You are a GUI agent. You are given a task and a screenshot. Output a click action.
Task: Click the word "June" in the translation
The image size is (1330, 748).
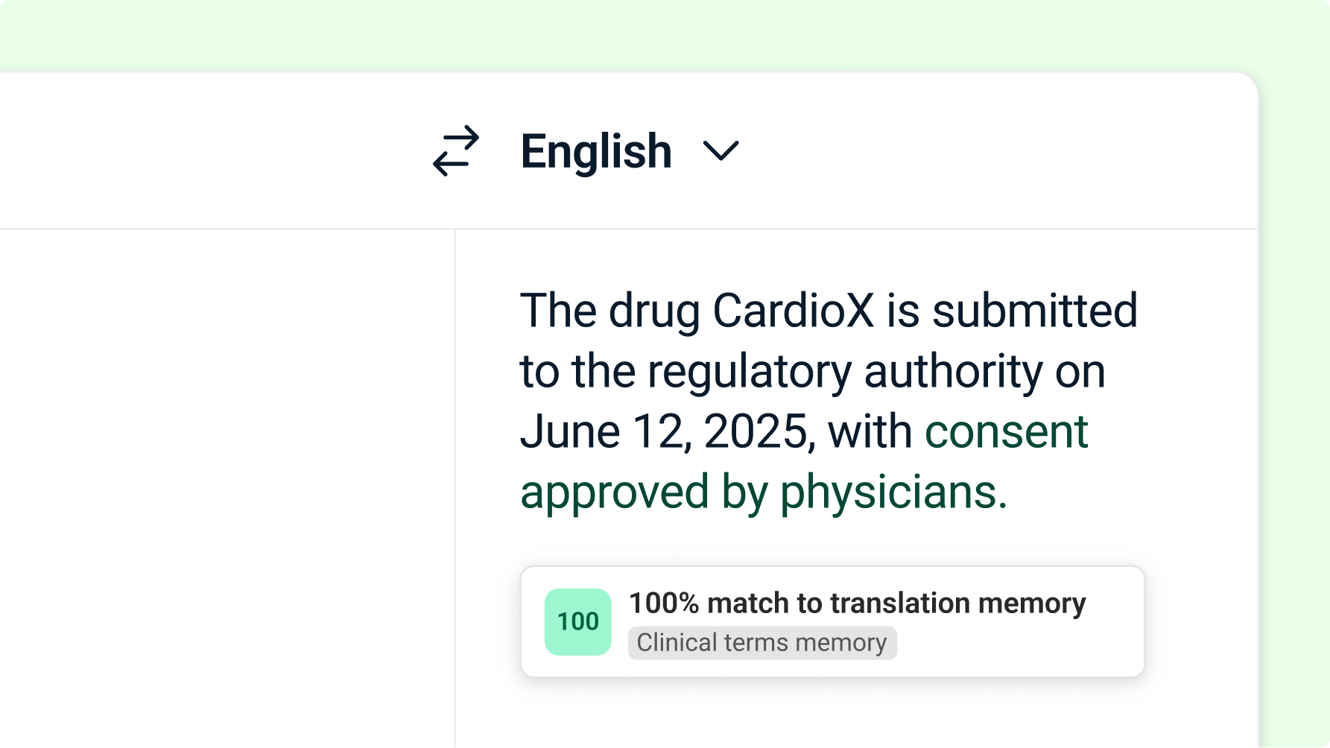(570, 432)
